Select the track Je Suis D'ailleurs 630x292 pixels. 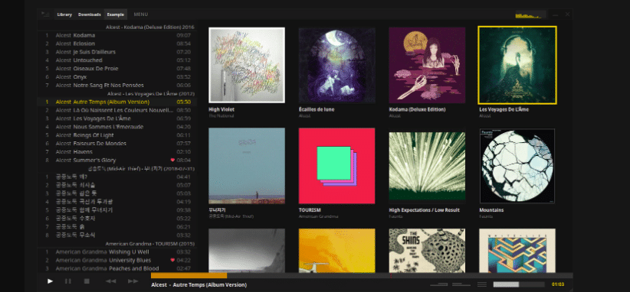[x=116, y=52]
